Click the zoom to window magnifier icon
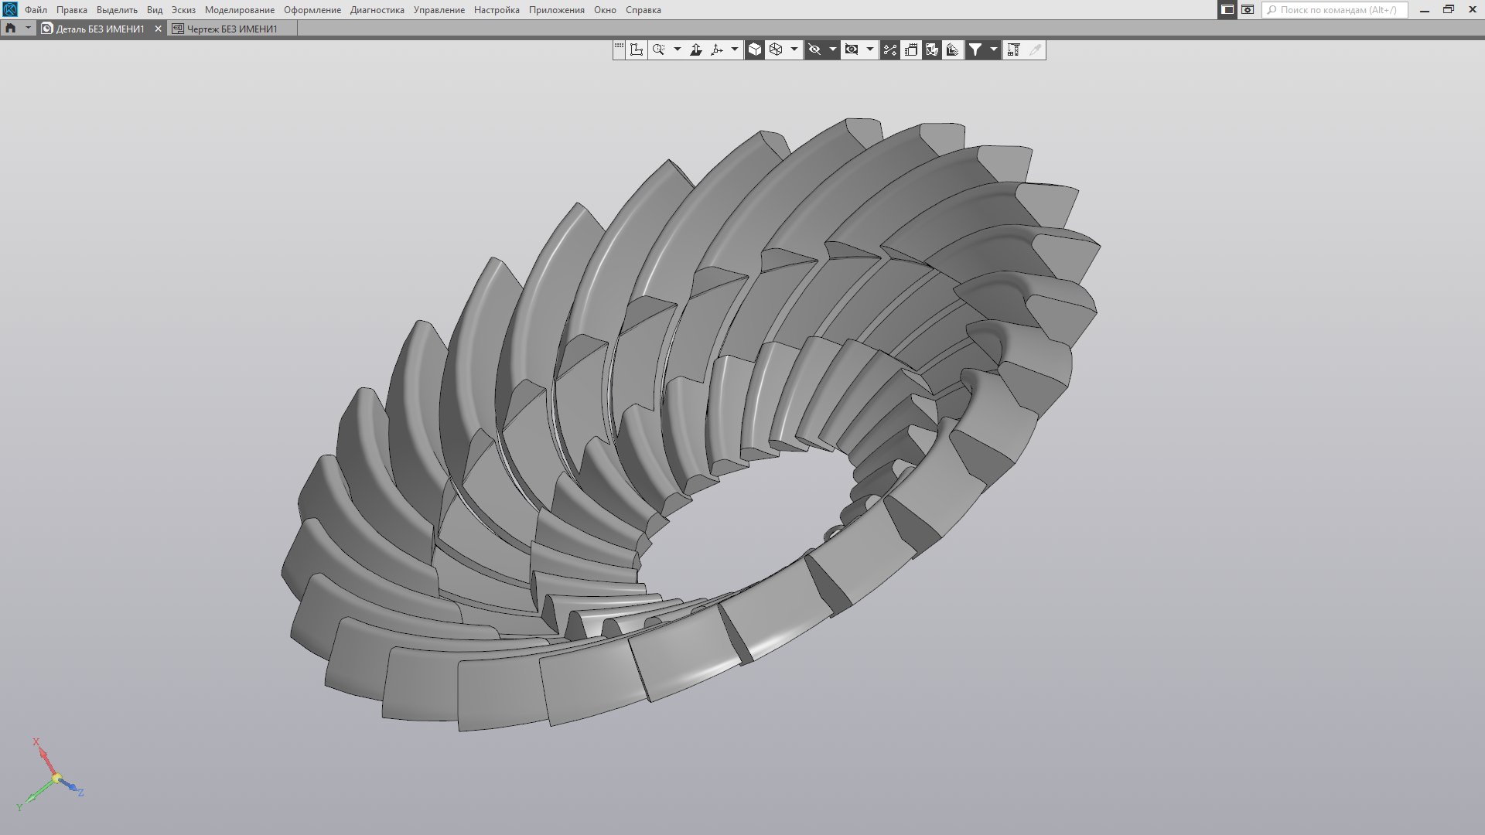1485x835 pixels. 658,49
